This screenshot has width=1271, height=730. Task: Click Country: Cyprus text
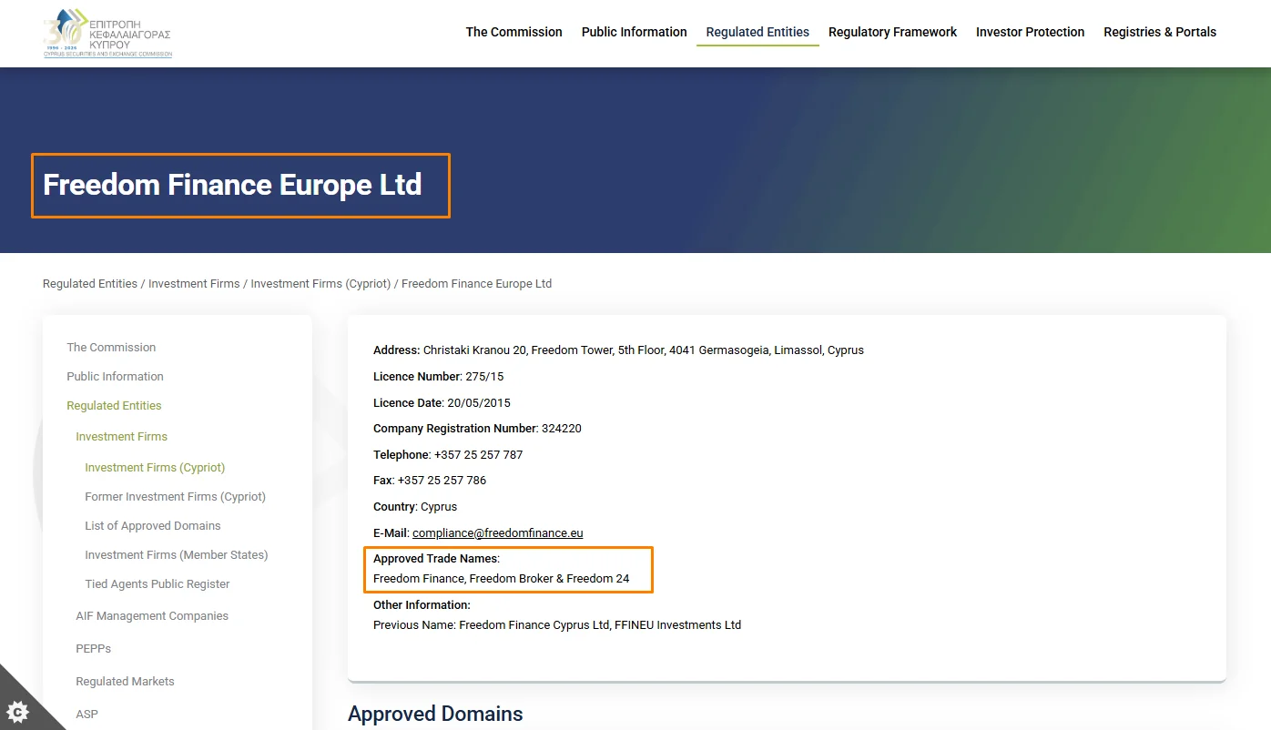coord(415,507)
